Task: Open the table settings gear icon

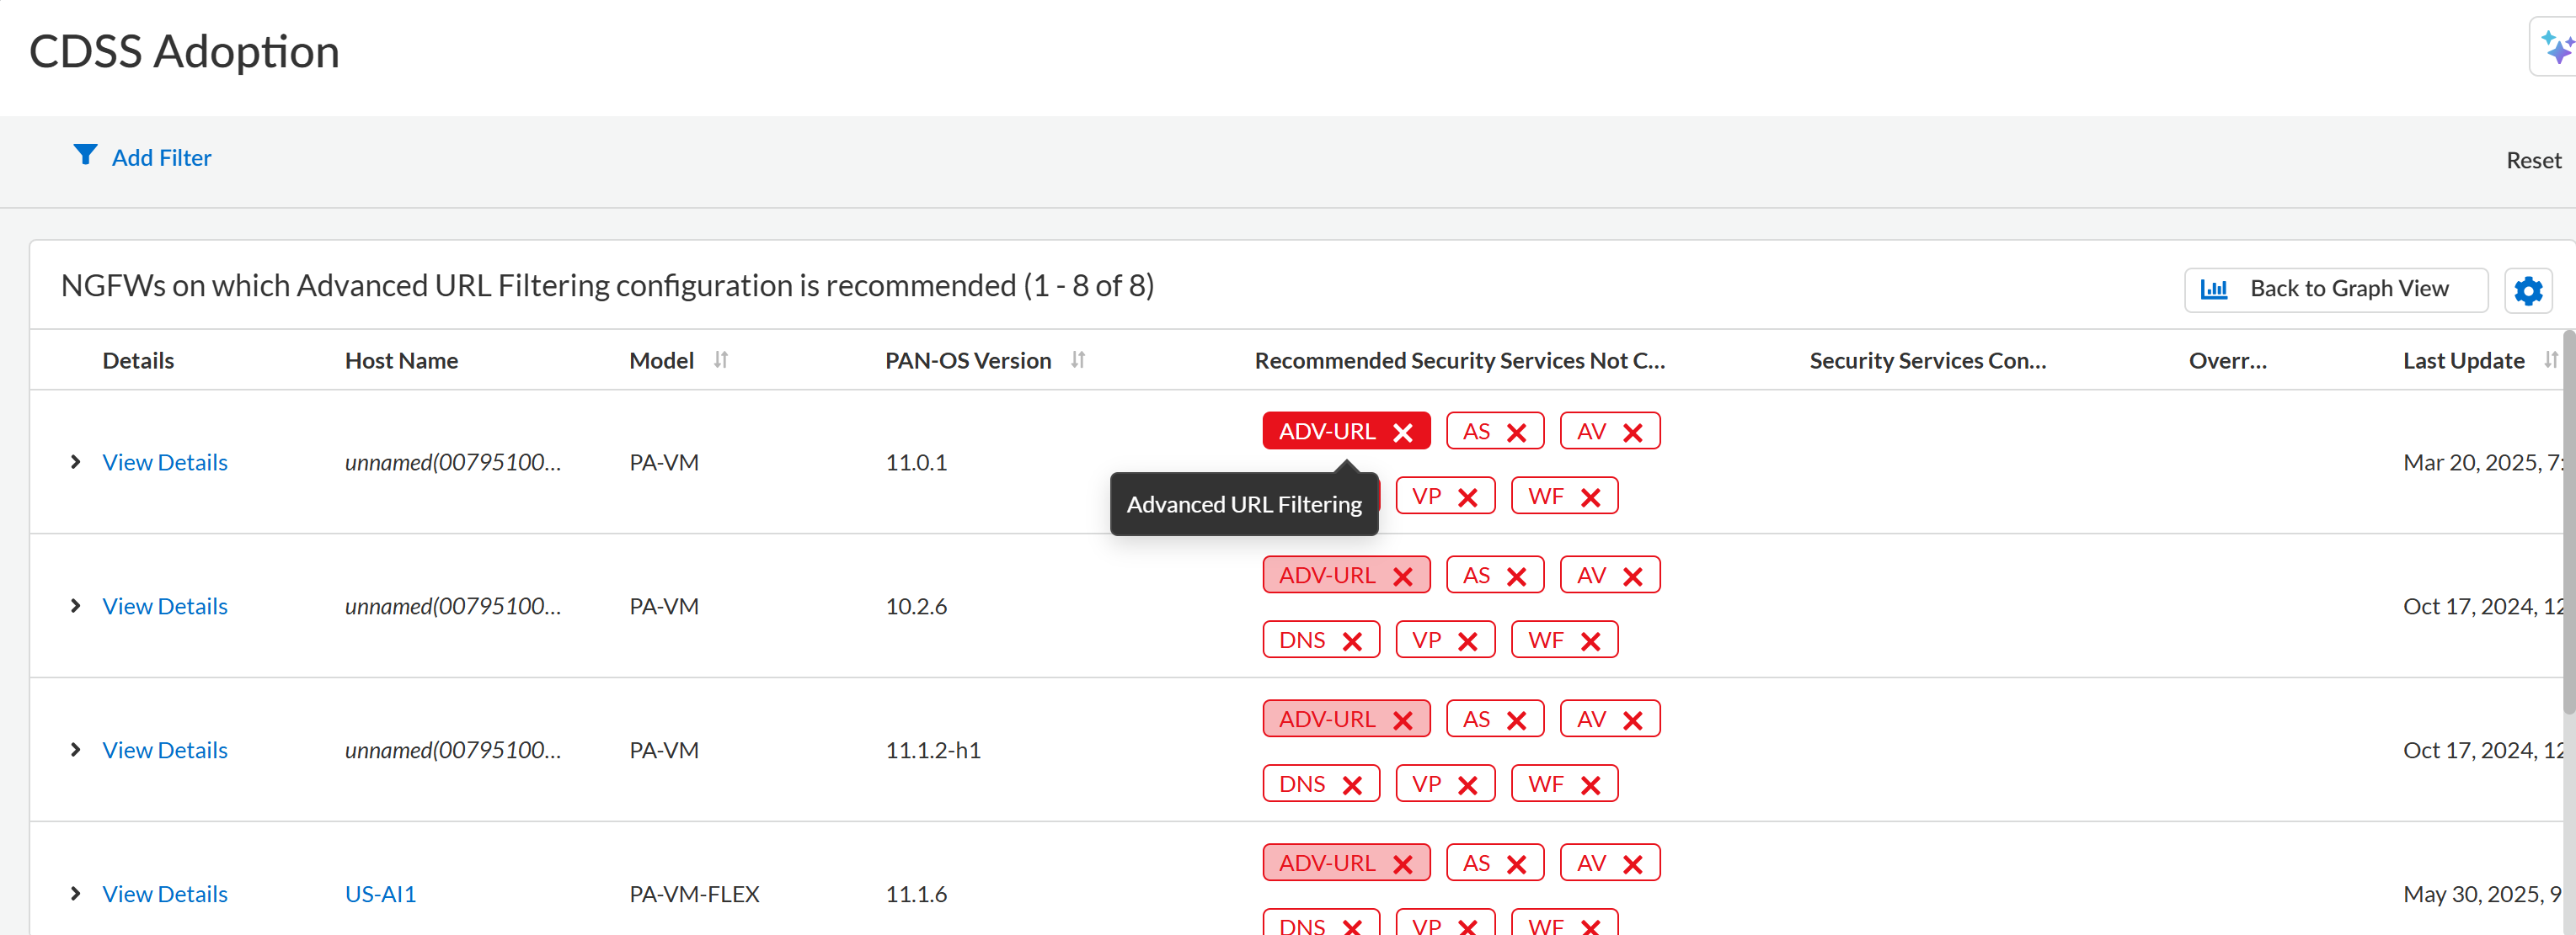Action: coord(2527,290)
